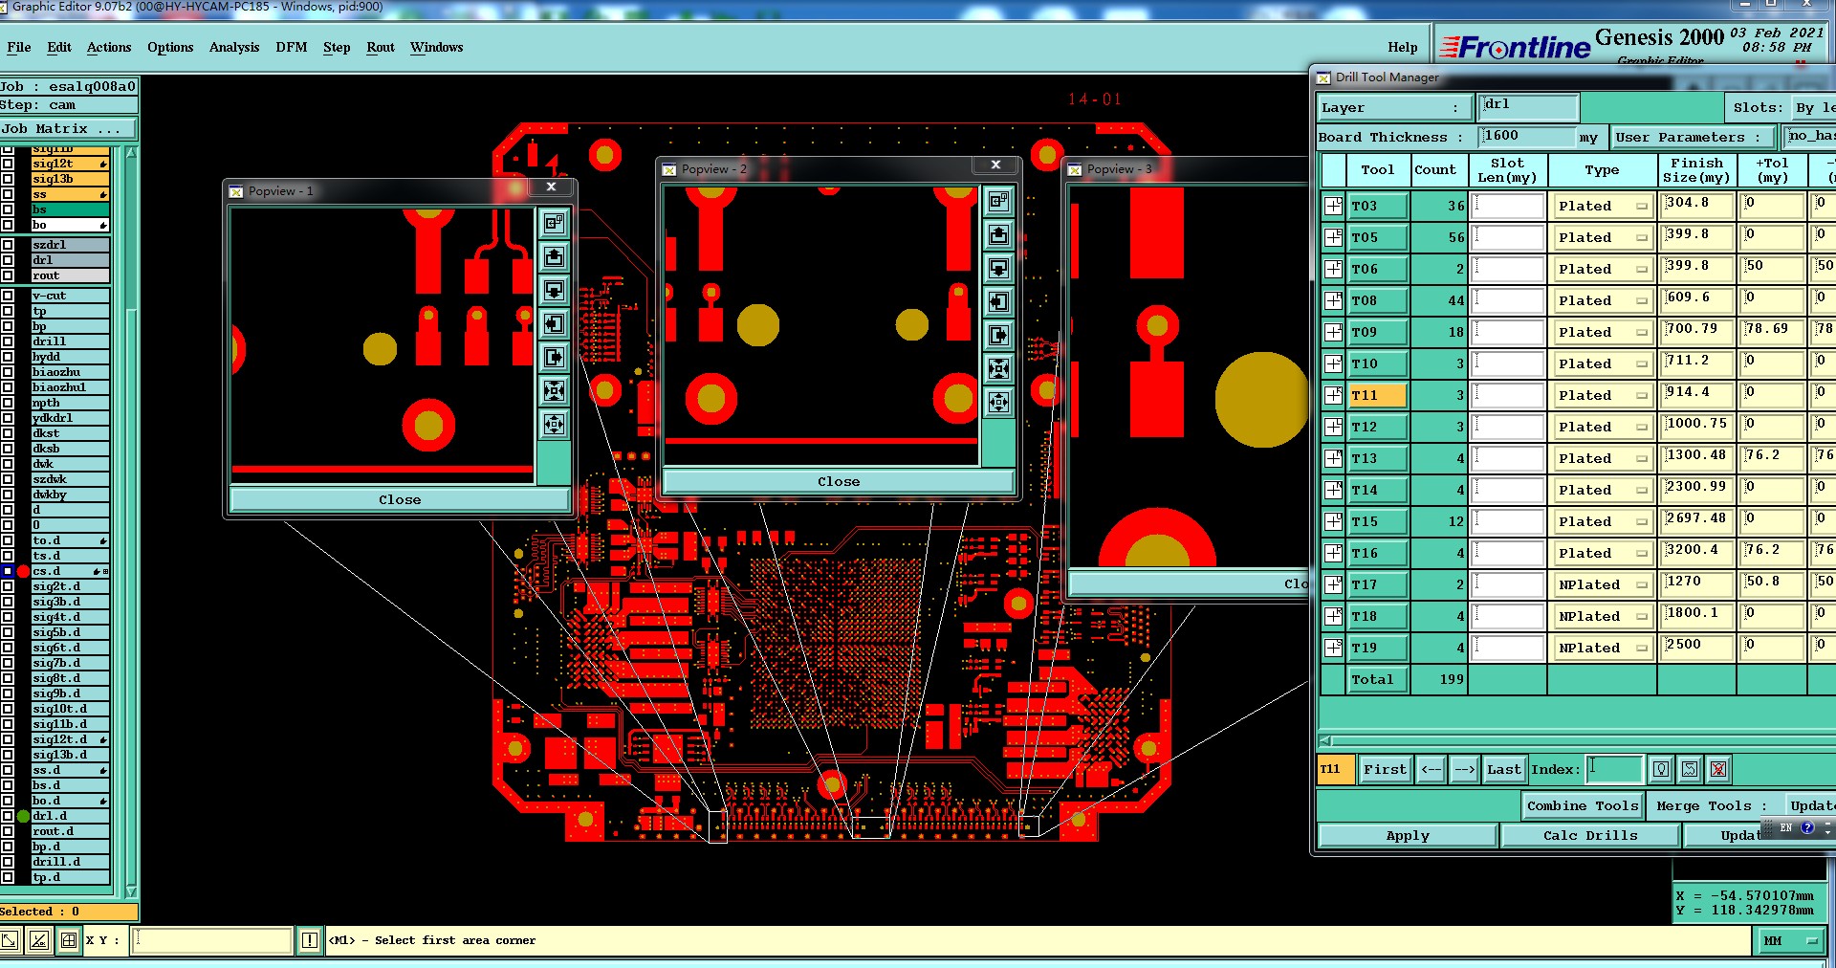Click the Finish Size field for T13
This screenshot has height=968, width=1836.
tap(1697, 457)
